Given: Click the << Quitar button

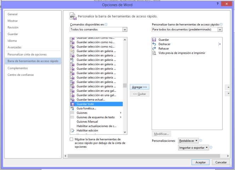Looking at the screenshot, I should 139,94.
